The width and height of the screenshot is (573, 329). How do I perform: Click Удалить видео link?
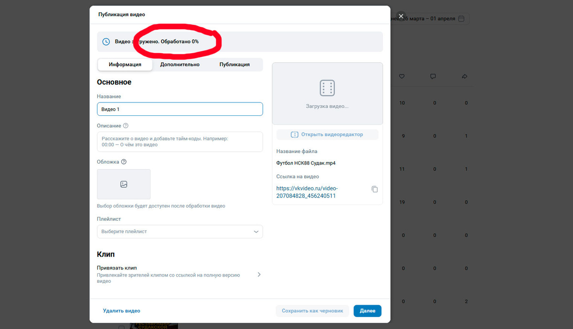[x=122, y=311]
